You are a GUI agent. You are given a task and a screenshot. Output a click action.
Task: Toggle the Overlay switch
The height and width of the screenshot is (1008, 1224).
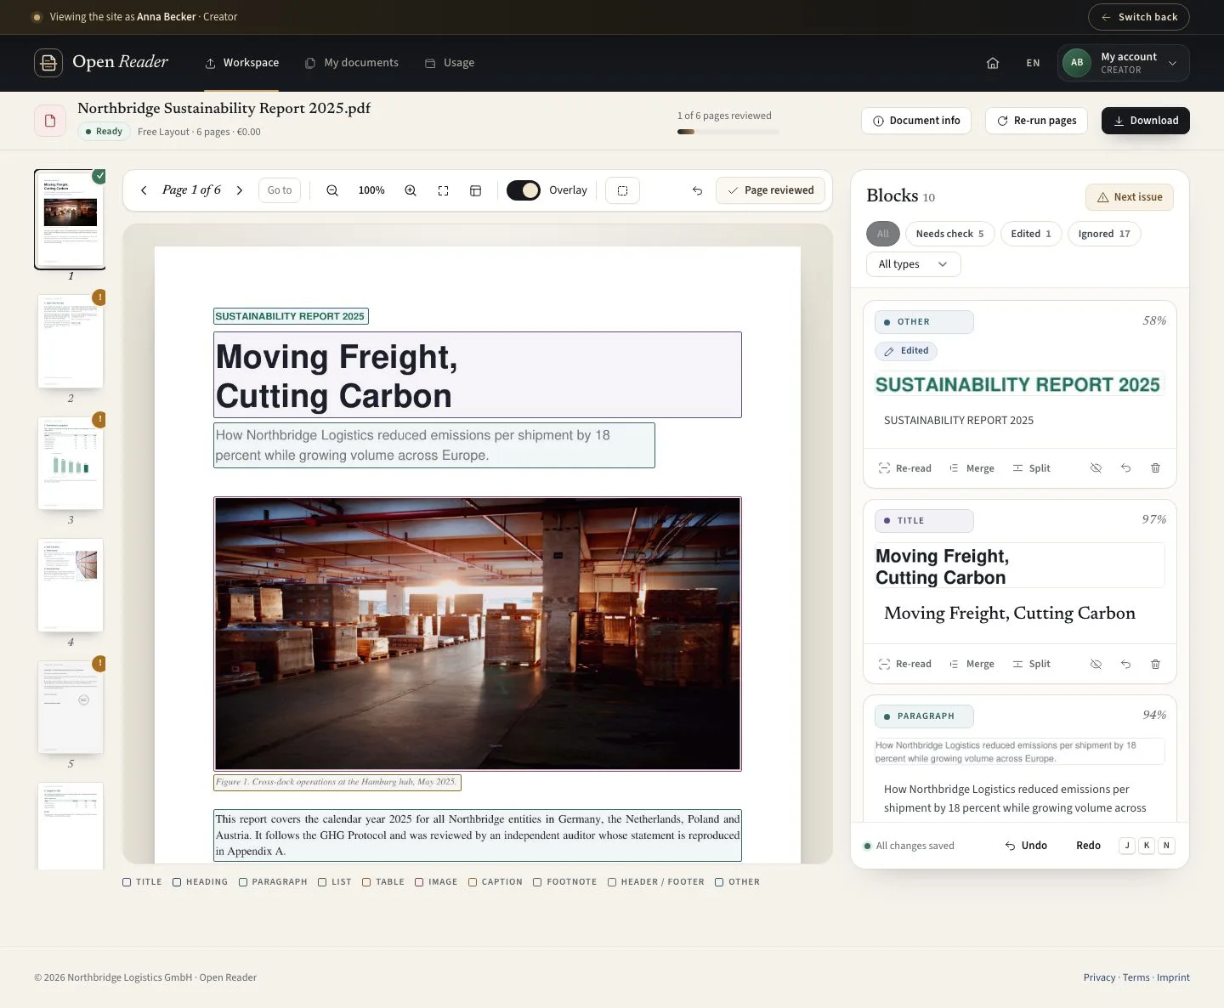click(x=524, y=190)
